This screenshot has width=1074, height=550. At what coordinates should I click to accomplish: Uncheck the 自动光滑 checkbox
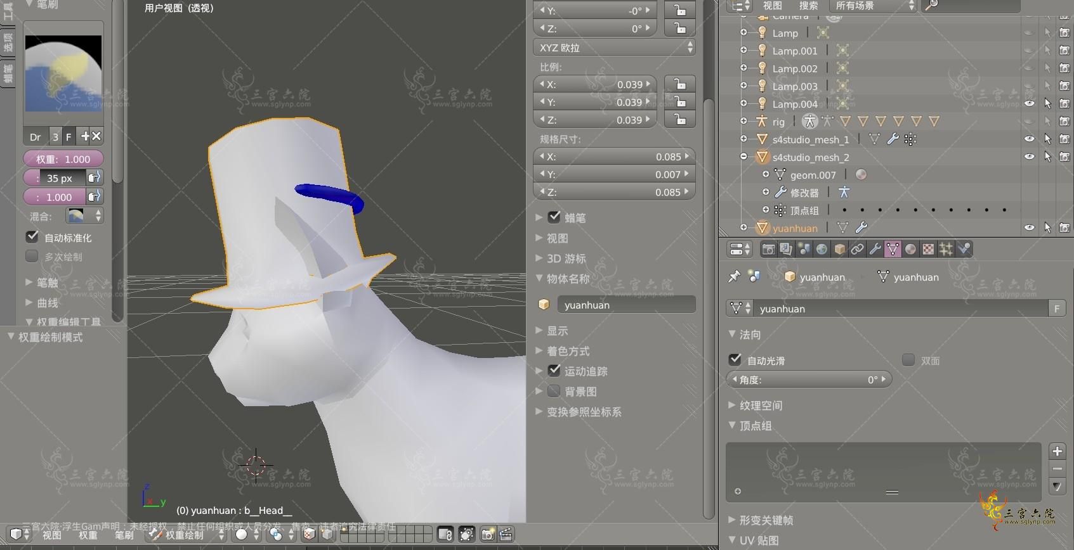[x=735, y=359]
